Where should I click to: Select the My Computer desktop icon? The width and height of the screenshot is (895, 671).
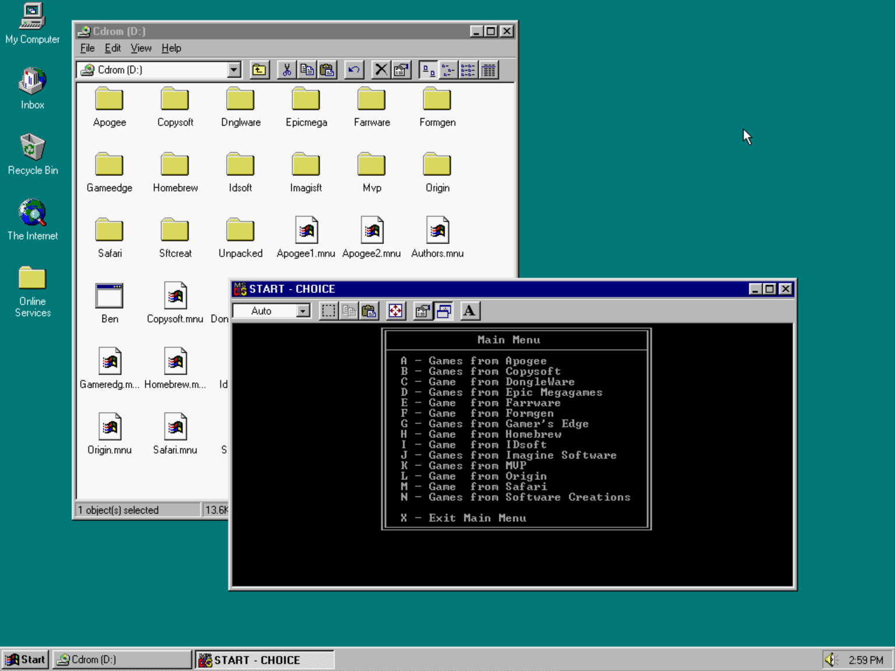33,23
